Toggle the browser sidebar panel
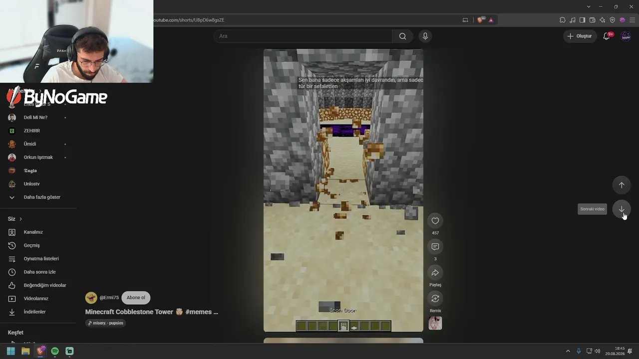The height and width of the screenshot is (359, 639). [x=582, y=20]
